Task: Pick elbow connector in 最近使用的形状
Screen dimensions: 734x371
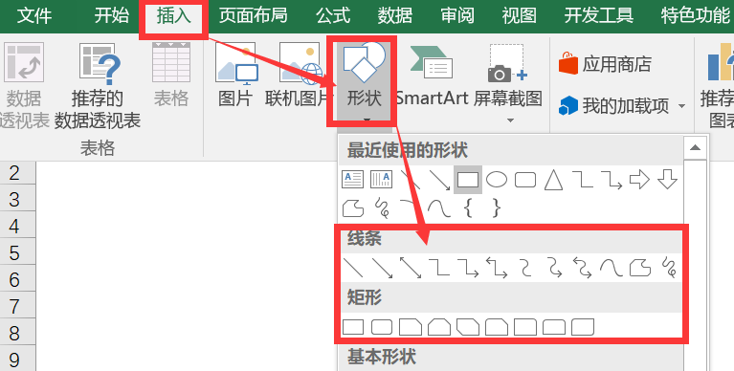Action: (x=583, y=179)
